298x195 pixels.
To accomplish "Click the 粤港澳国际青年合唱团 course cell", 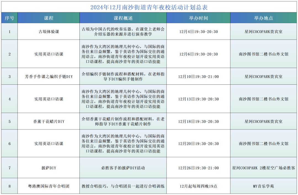I will tap(49, 186).
